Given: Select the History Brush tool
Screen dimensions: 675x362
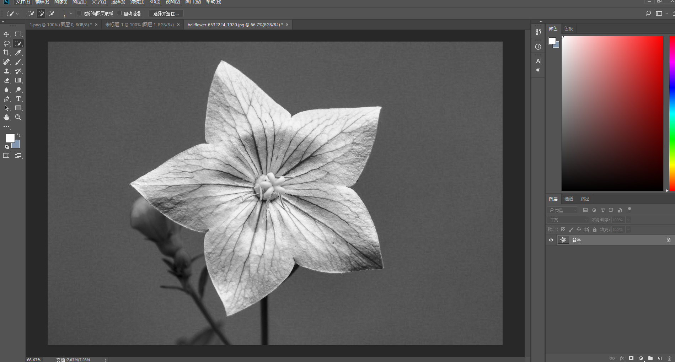Looking at the screenshot, I should (18, 71).
